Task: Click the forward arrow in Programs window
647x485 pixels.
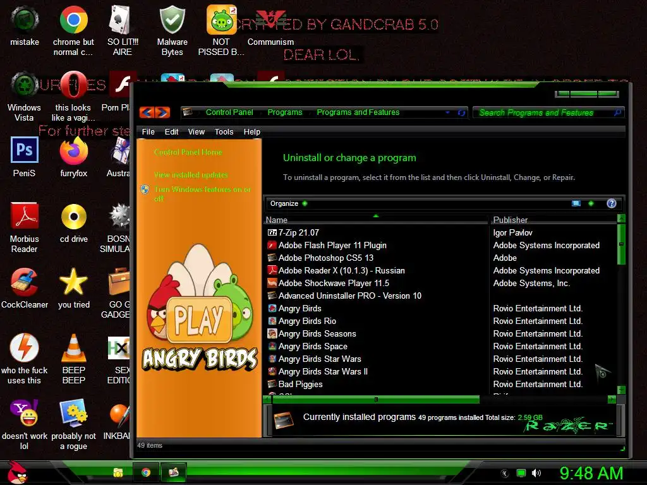Action: [162, 112]
